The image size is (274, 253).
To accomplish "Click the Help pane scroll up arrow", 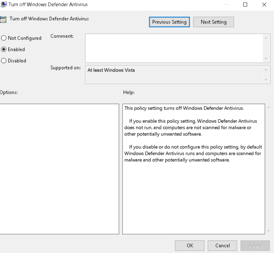I will point(269,107).
